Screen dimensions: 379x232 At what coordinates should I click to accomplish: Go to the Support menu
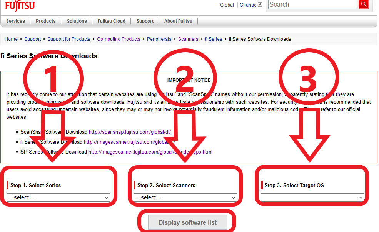pyautogui.click(x=145, y=21)
